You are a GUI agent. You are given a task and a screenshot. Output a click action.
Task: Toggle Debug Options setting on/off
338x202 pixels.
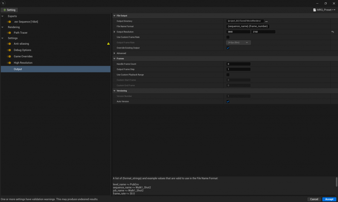(x=9, y=50)
